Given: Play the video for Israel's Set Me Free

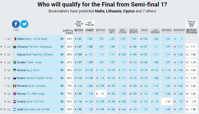Looking at the screenshot, I should (62, 109).
